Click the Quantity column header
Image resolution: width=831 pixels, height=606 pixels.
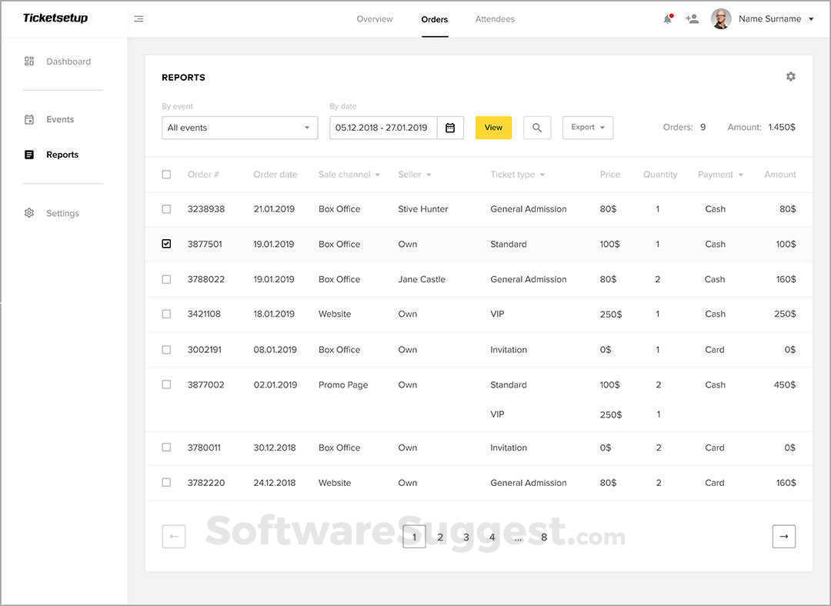[x=660, y=175]
